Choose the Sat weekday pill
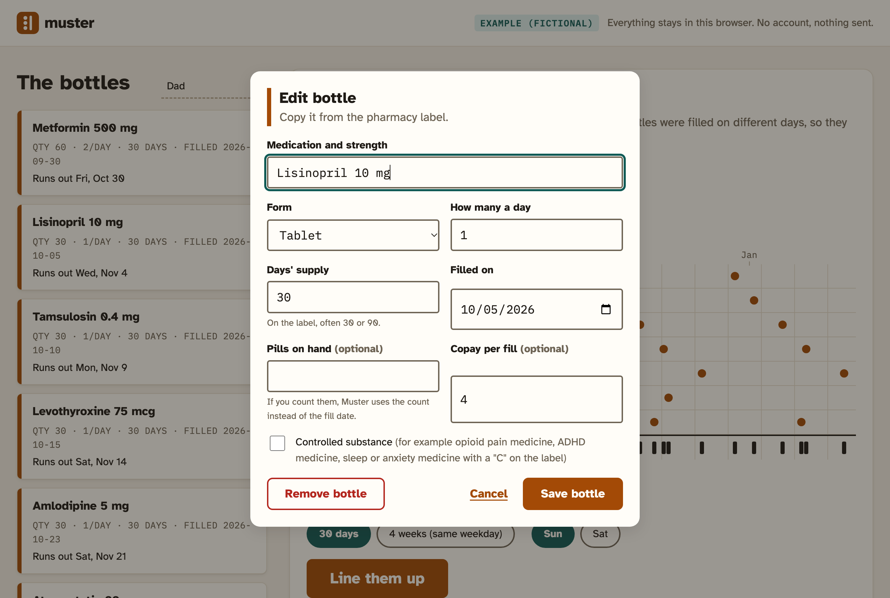The width and height of the screenshot is (890, 598). (x=600, y=534)
